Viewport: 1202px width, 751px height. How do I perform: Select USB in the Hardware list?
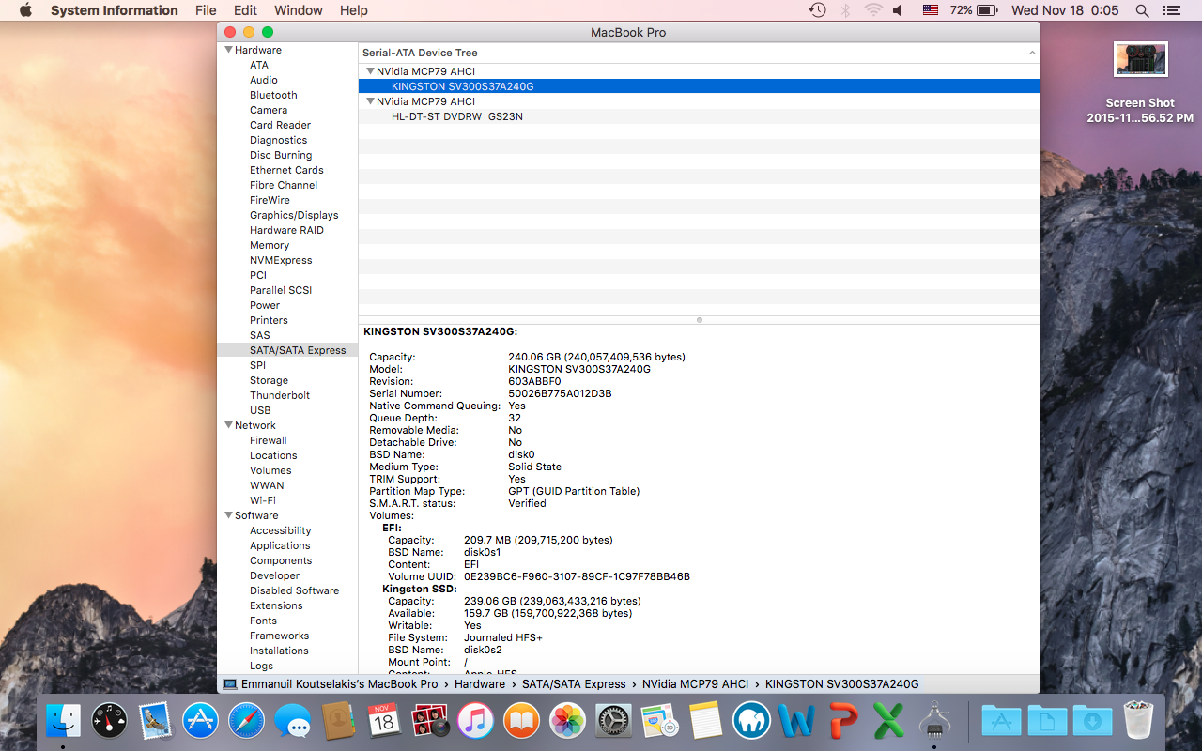(x=260, y=410)
